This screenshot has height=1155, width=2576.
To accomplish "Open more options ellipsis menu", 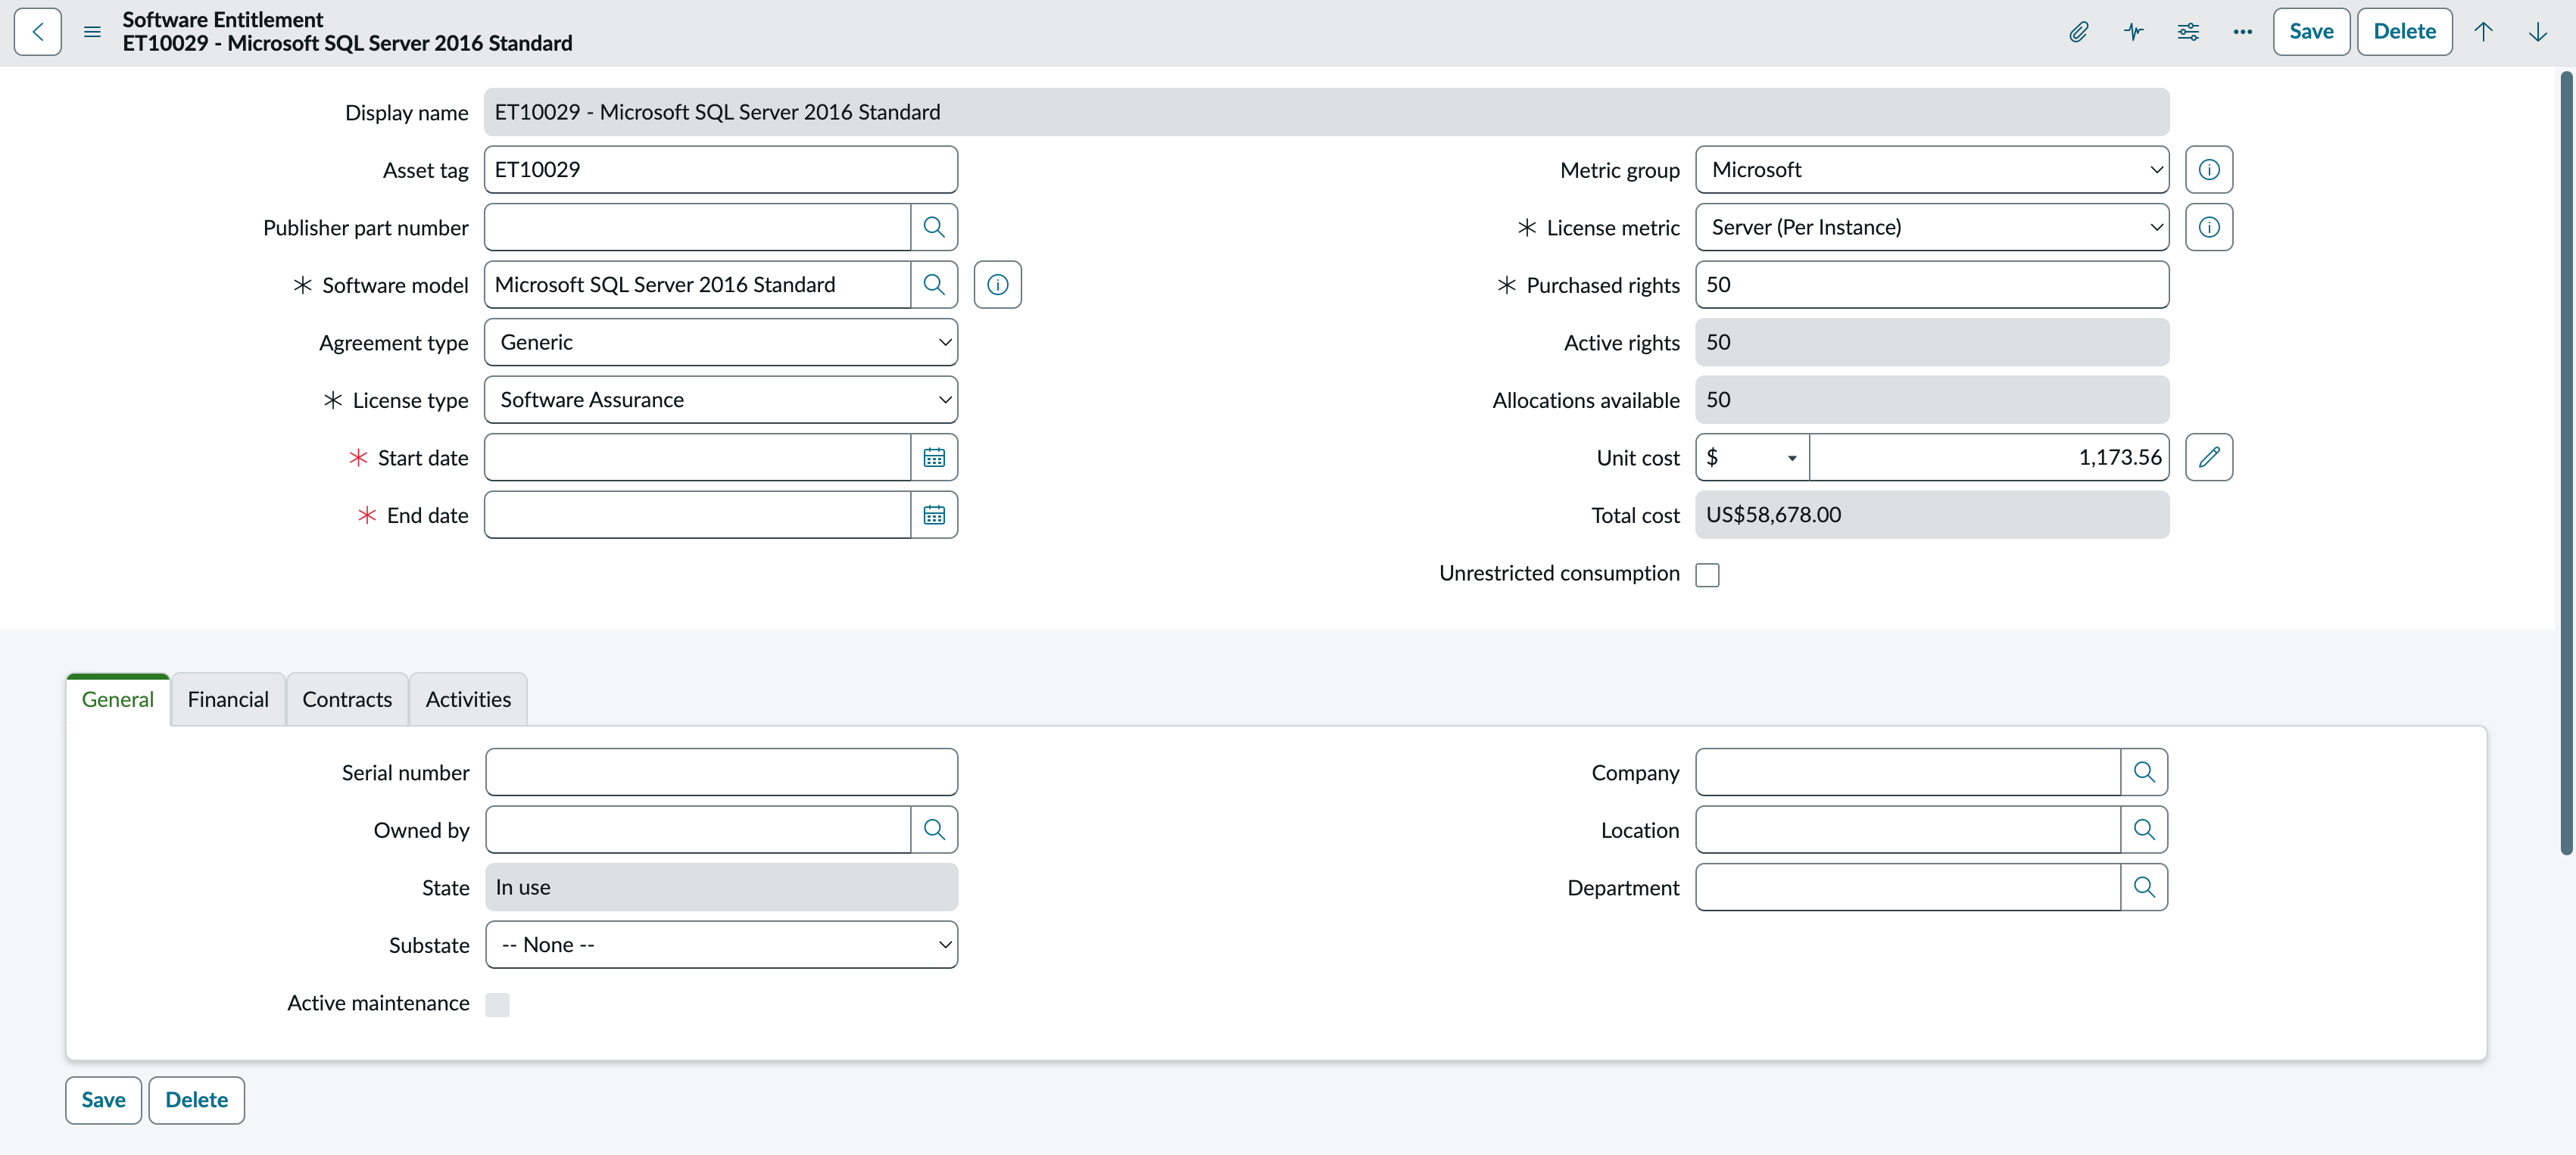I will click(x=2242, y=31).
